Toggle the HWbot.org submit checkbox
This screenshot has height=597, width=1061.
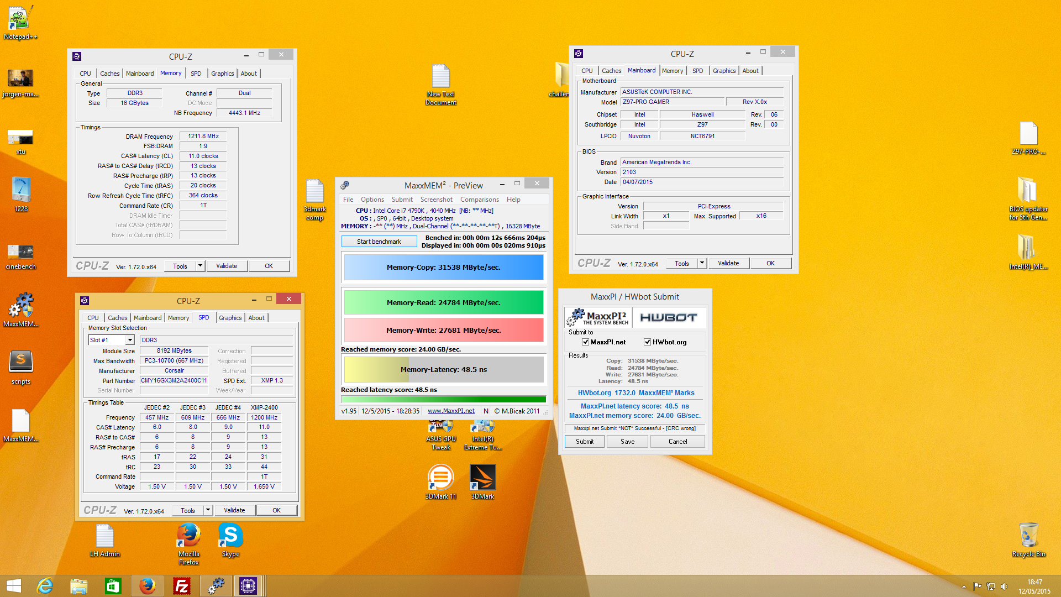647,342
